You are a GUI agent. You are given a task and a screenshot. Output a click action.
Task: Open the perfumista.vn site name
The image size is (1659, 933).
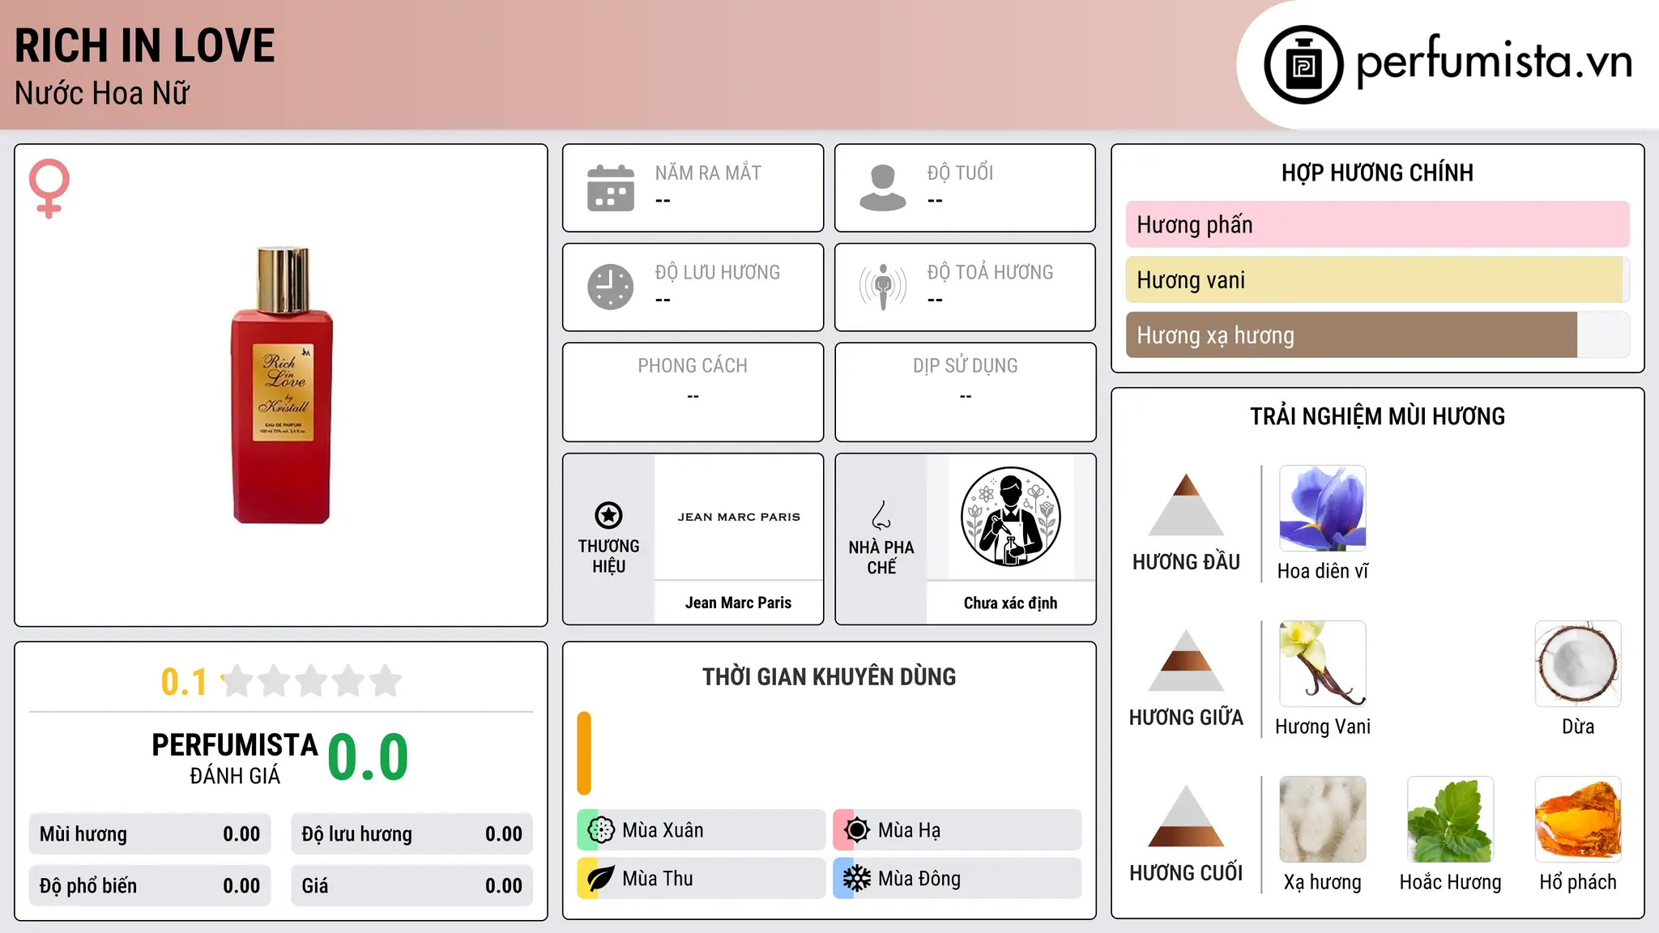1495,62
